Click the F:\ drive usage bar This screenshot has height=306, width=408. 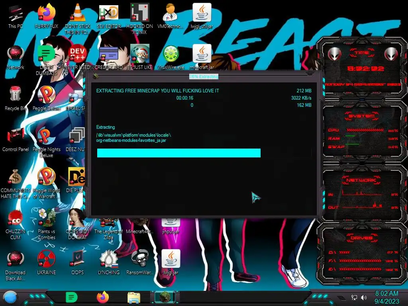(x=360, y=261)
